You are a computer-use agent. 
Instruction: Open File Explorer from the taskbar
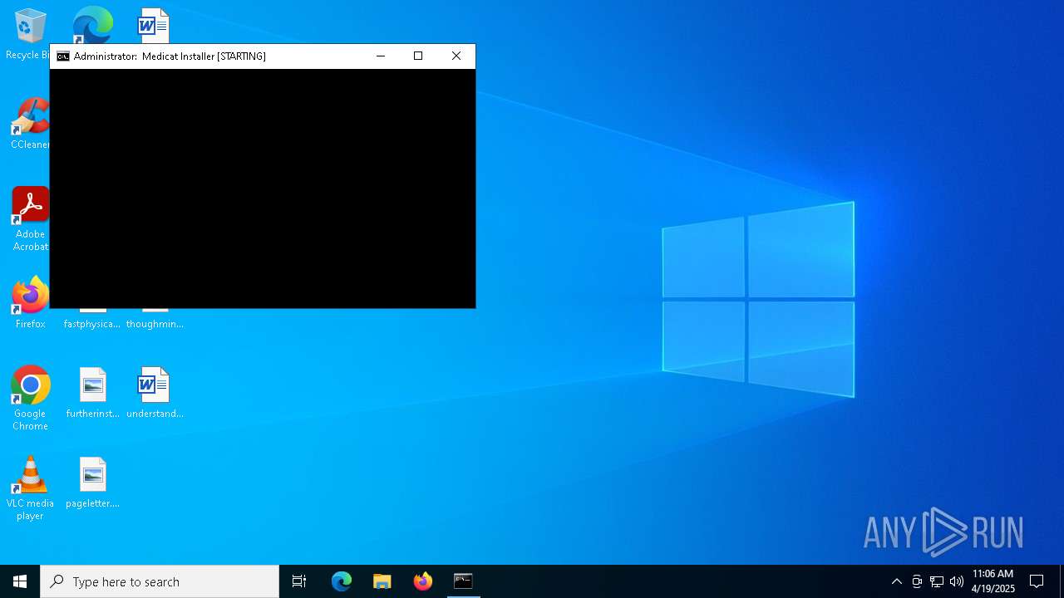[382, 581]
